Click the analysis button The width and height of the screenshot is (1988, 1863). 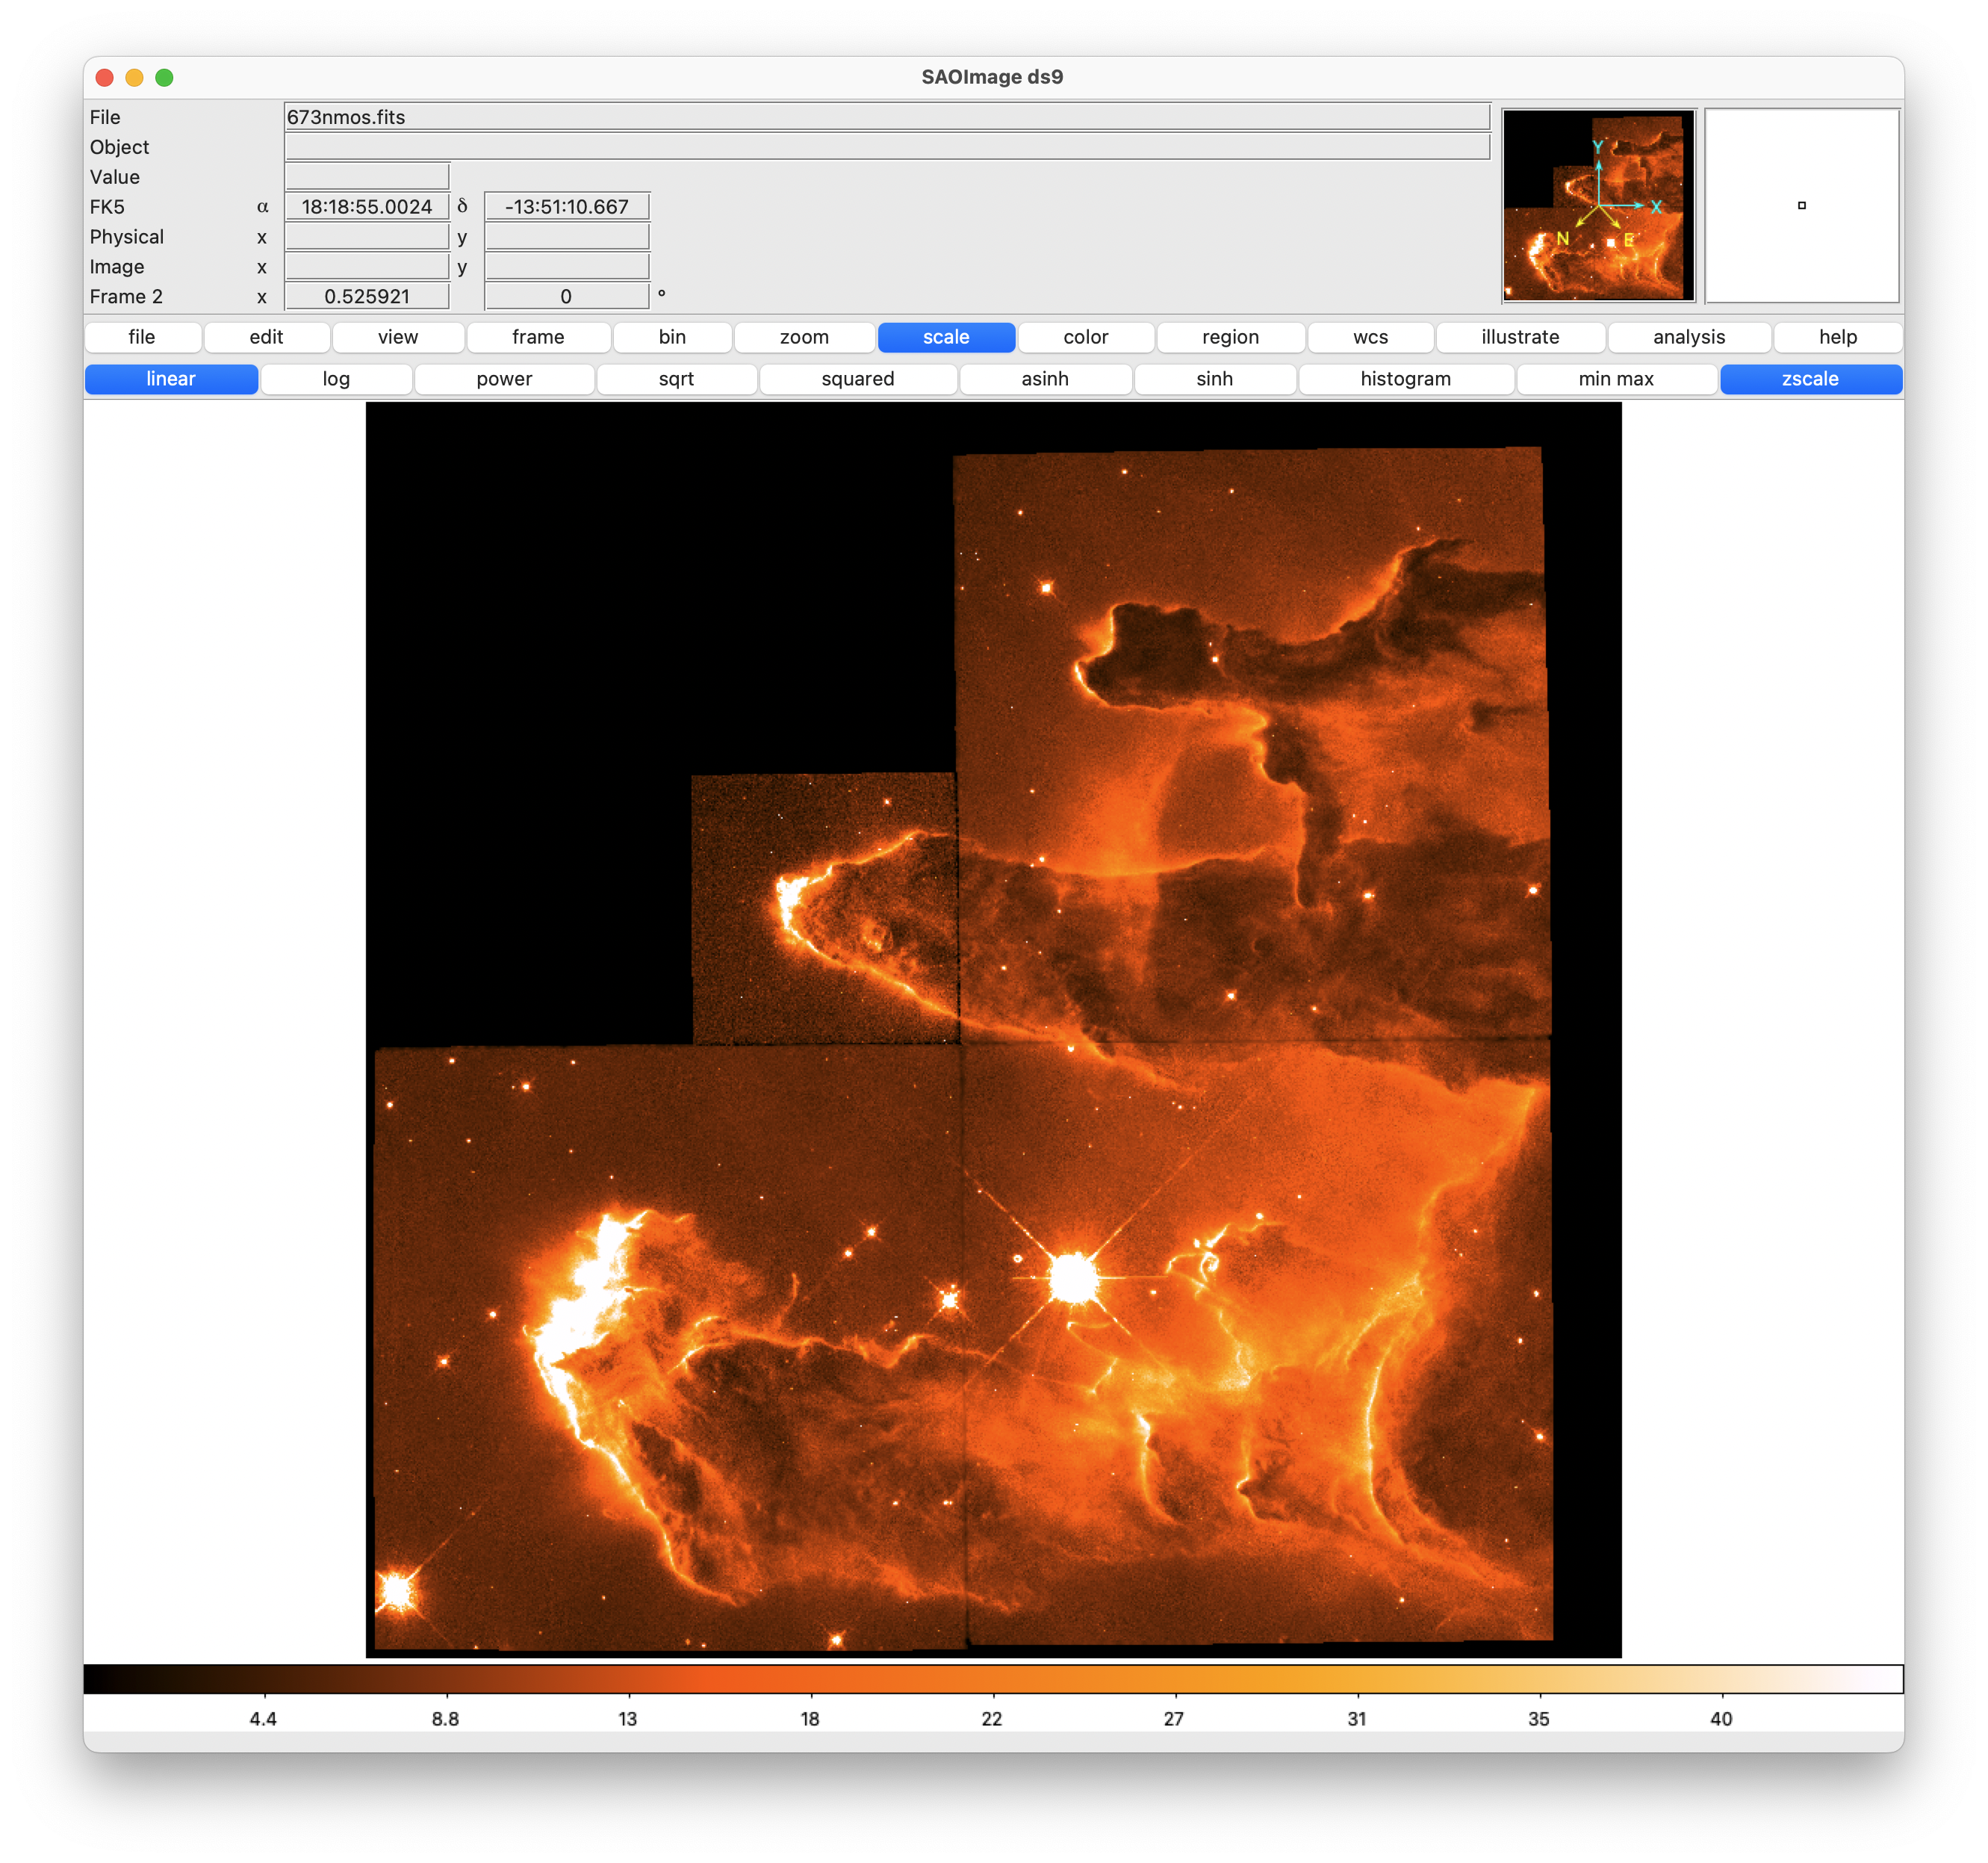coord(1688,337)
